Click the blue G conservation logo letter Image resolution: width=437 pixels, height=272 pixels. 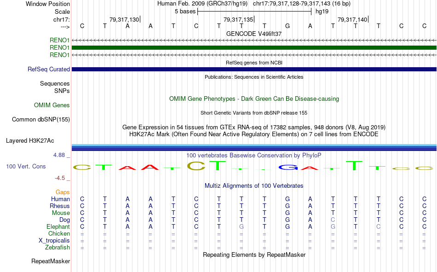(x=288, y=168)
